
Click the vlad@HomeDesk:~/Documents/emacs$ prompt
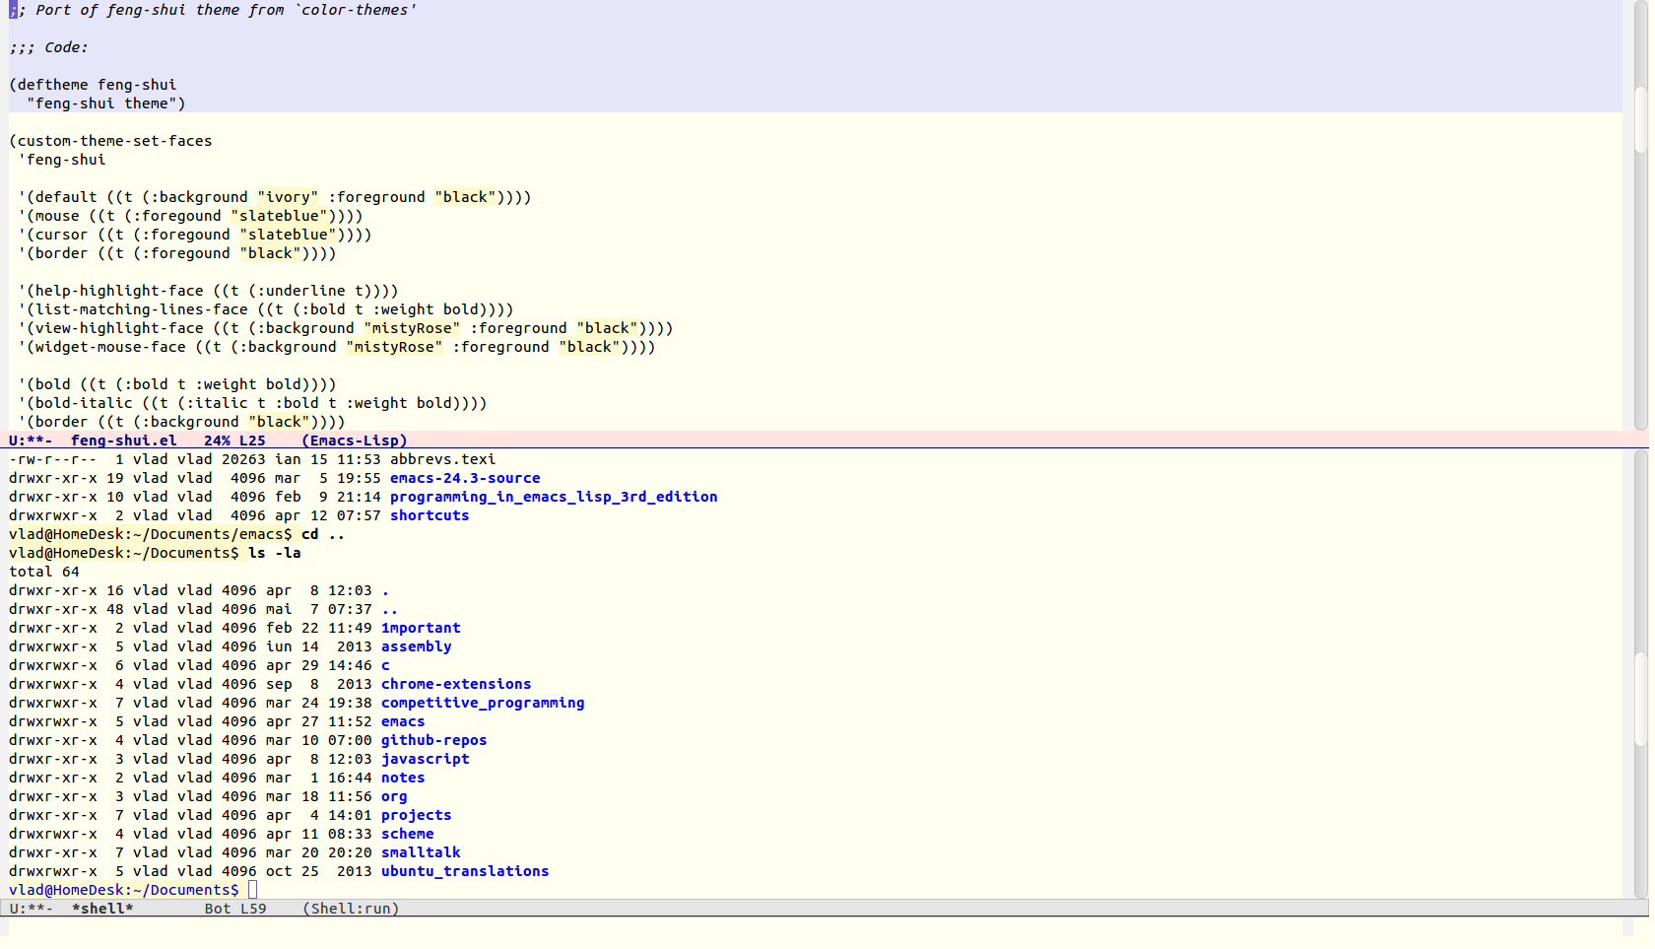tap(151, 534)
